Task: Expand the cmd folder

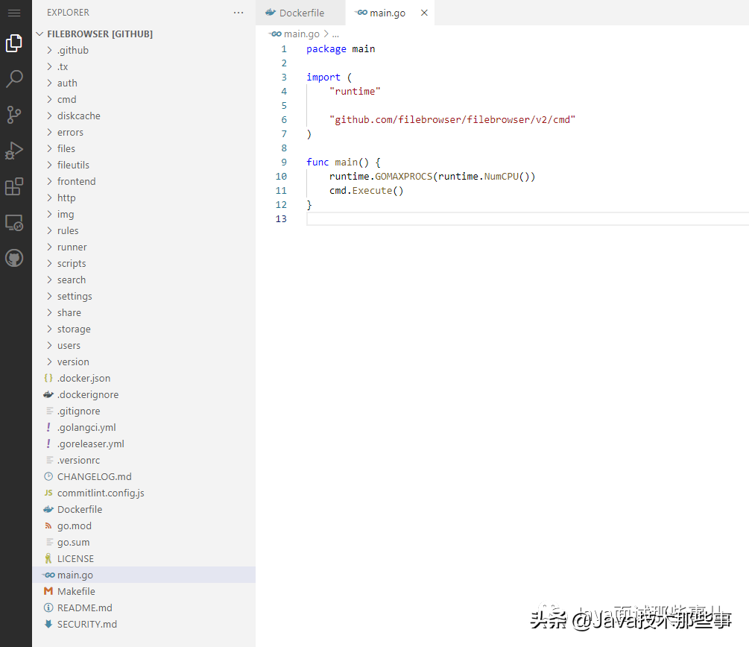Action: tap(66, 99)
